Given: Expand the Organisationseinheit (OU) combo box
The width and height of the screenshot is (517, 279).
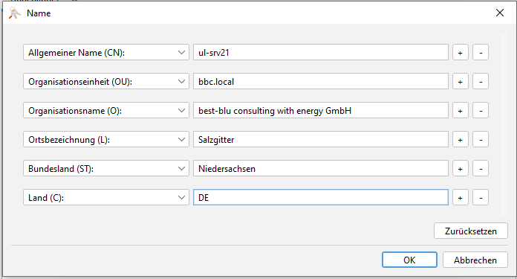Looking at the screenshot, I should pos(105,82).
